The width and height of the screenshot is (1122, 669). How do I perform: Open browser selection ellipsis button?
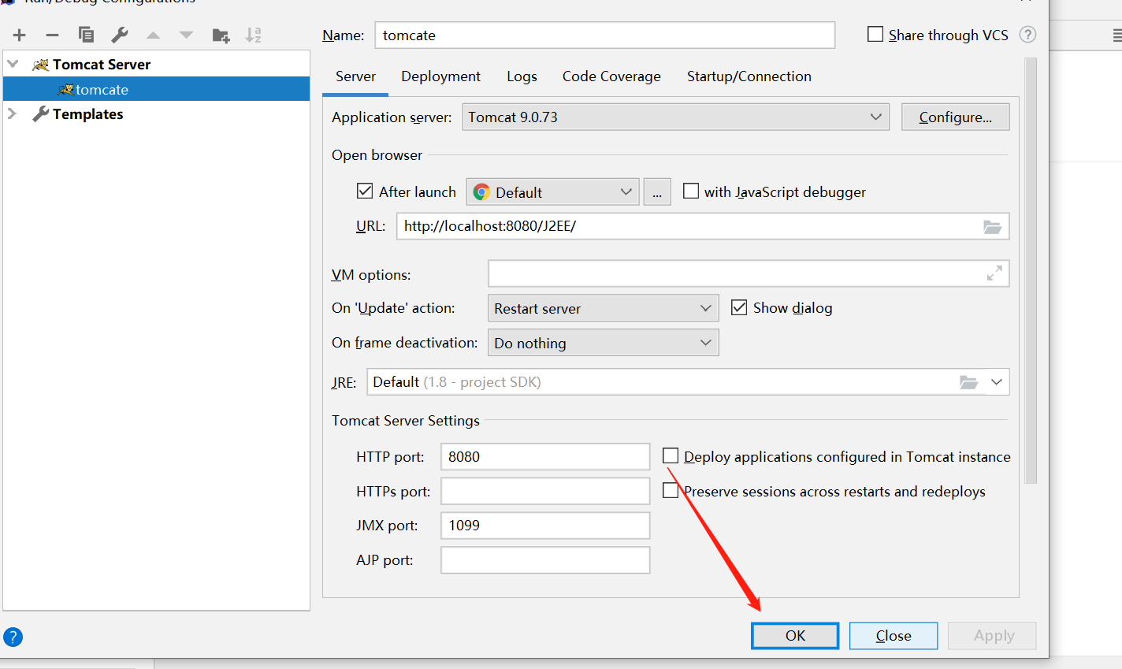pyautogui.click(x=657, y=192)
